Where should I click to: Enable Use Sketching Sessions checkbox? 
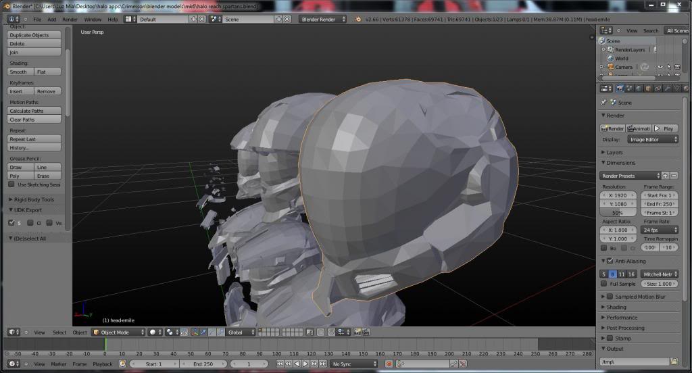[11, 184]
